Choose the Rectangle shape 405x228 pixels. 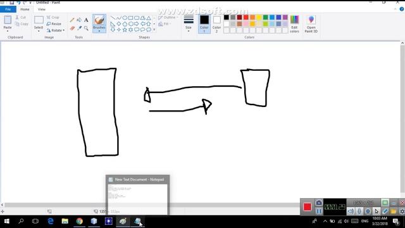131,18
